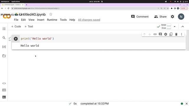
Task: Move cell up with arrow icon
Action: (144, 34)
